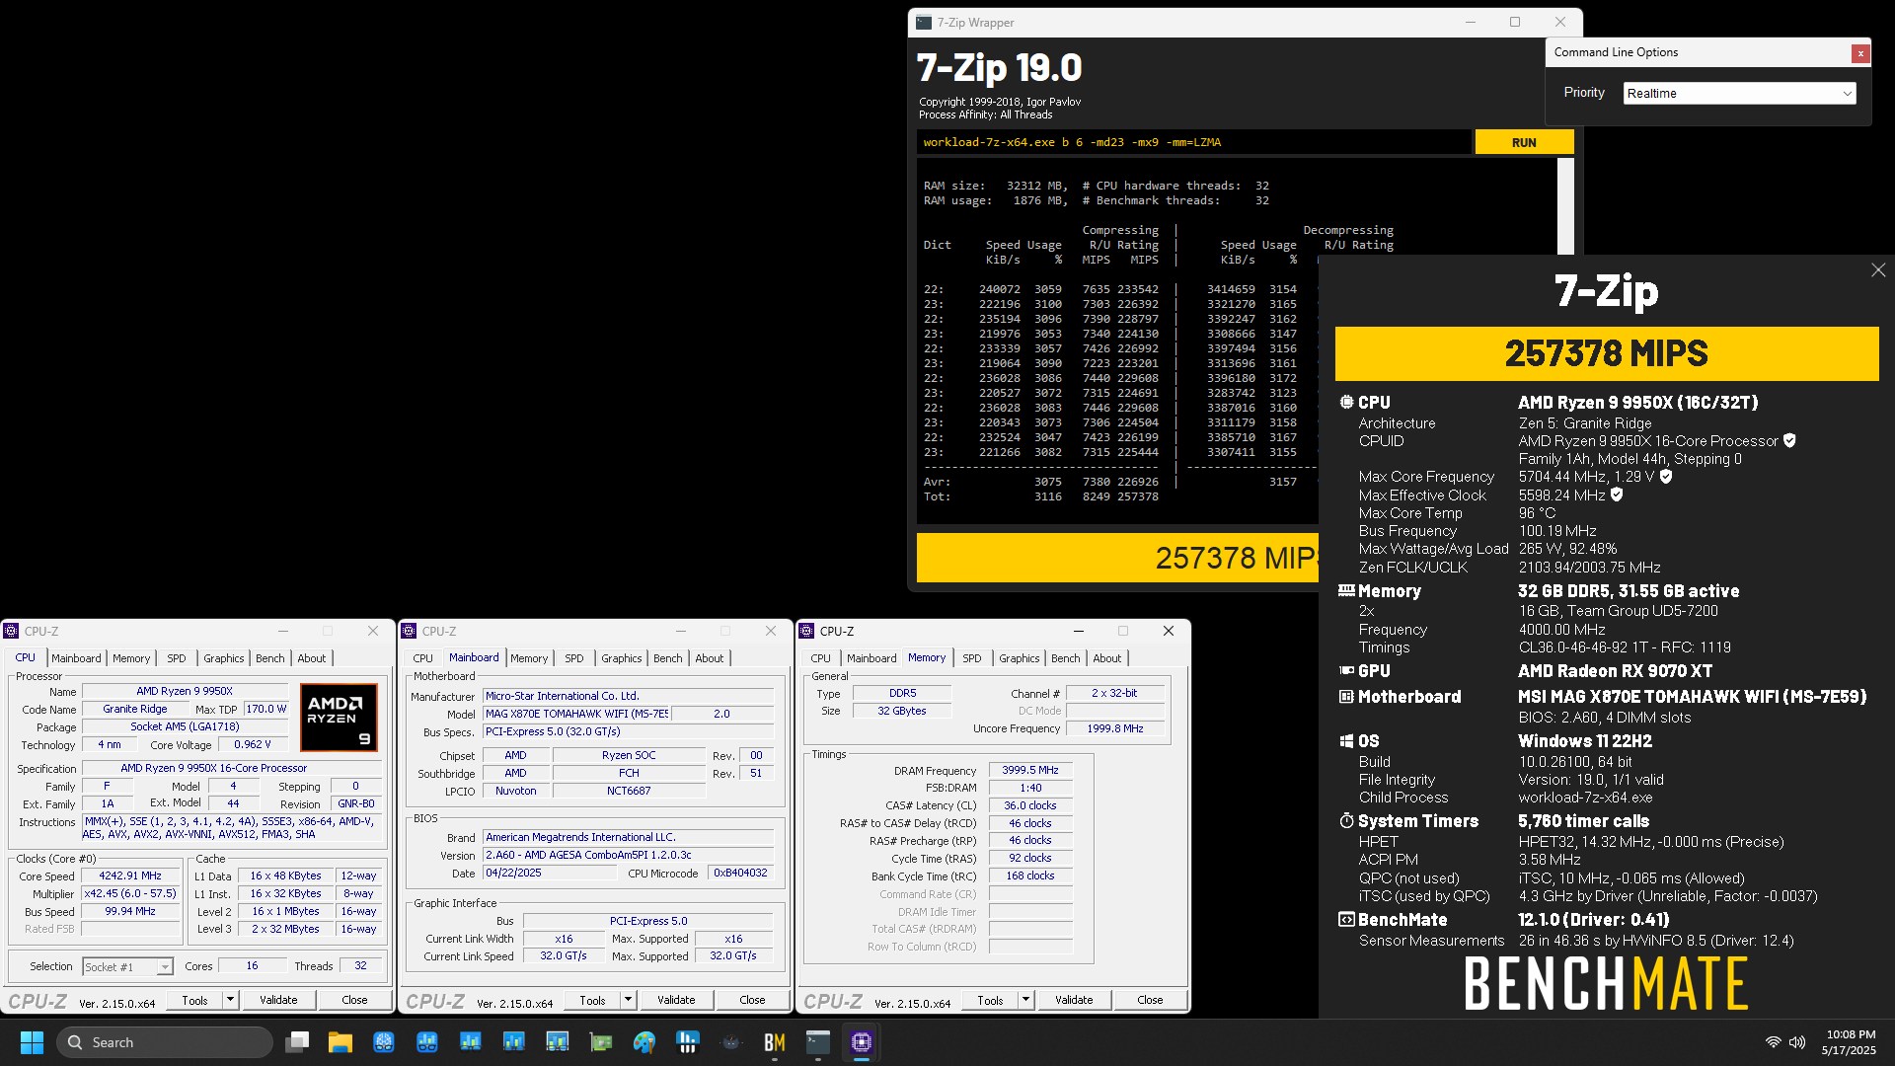The width and height of the screenshot is (1895, 1066).
Task: Click Validate in the CPU-Z CPU window
Action: click(278, 1000)
